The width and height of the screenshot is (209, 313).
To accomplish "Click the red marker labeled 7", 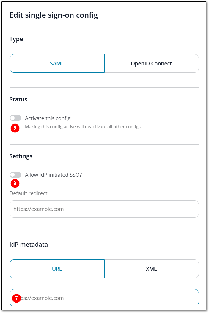I will 16,298.
